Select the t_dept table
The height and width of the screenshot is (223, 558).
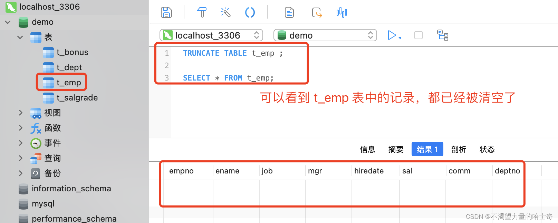click(69, 67)
